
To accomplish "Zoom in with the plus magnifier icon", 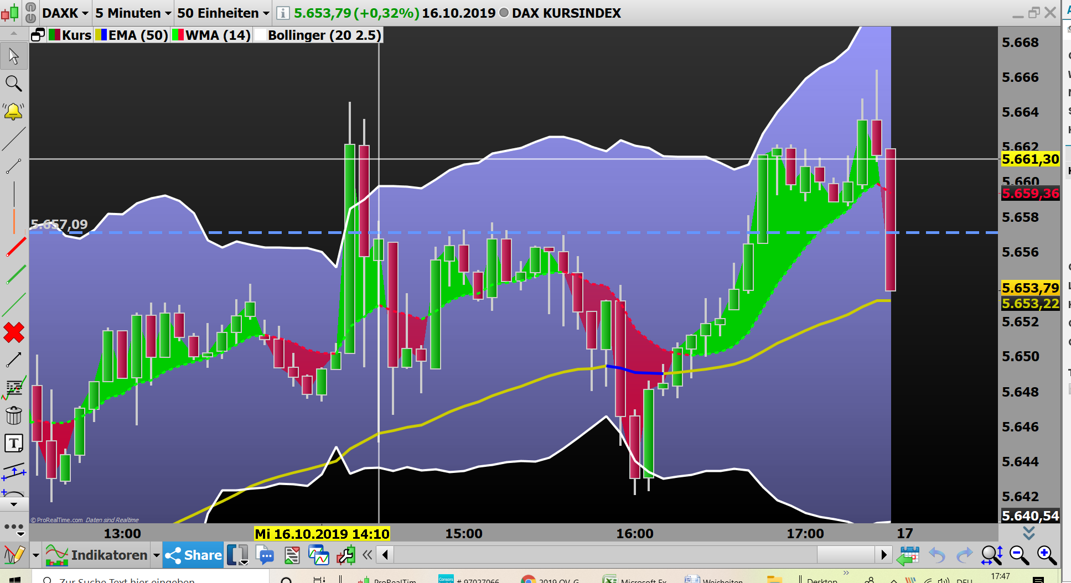I will pos(1045,555).
